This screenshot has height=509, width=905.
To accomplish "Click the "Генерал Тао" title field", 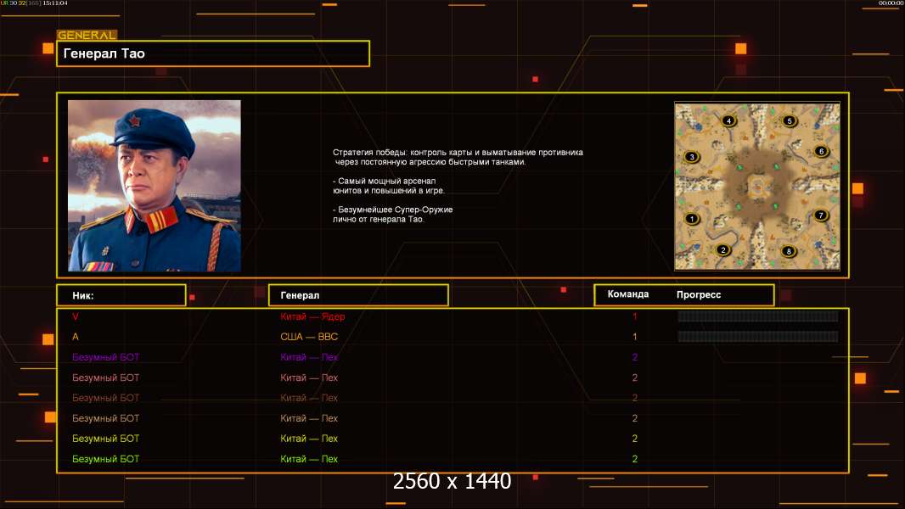I will [213, 53].
